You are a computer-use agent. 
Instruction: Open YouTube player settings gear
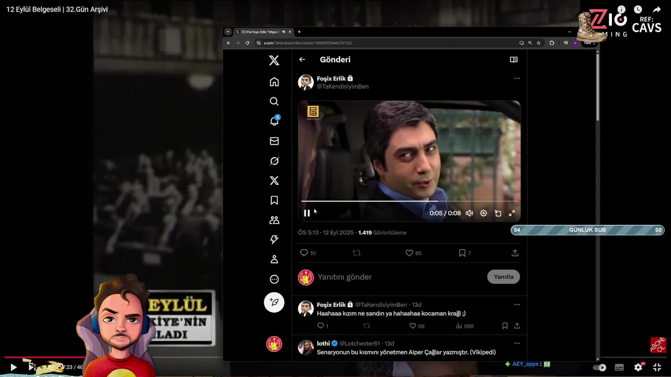[x=638, y=368]
